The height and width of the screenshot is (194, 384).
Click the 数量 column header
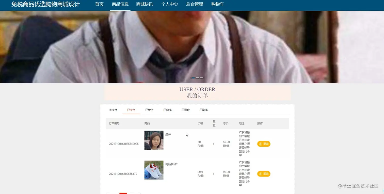[214, 124]
